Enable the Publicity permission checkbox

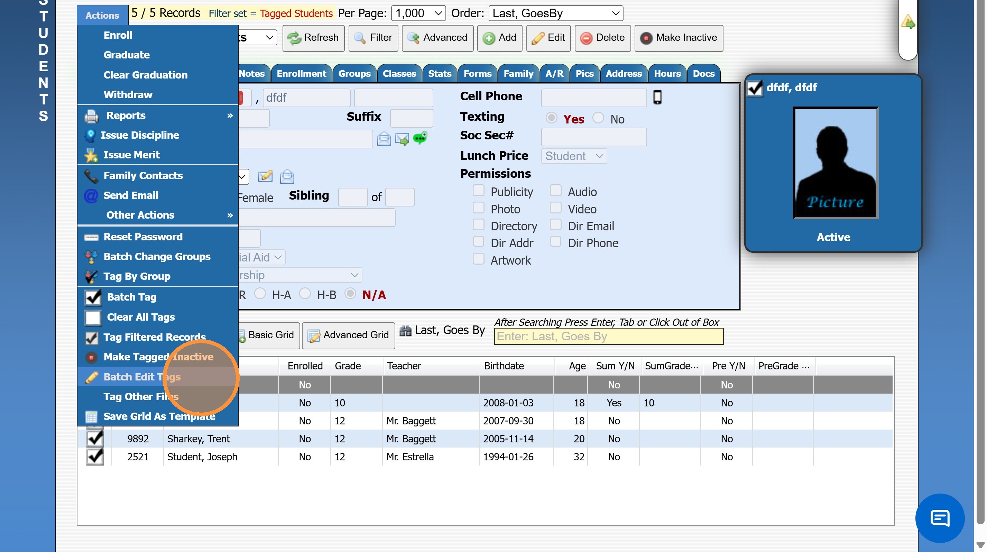pyautogui.click(x=478, y=190)
